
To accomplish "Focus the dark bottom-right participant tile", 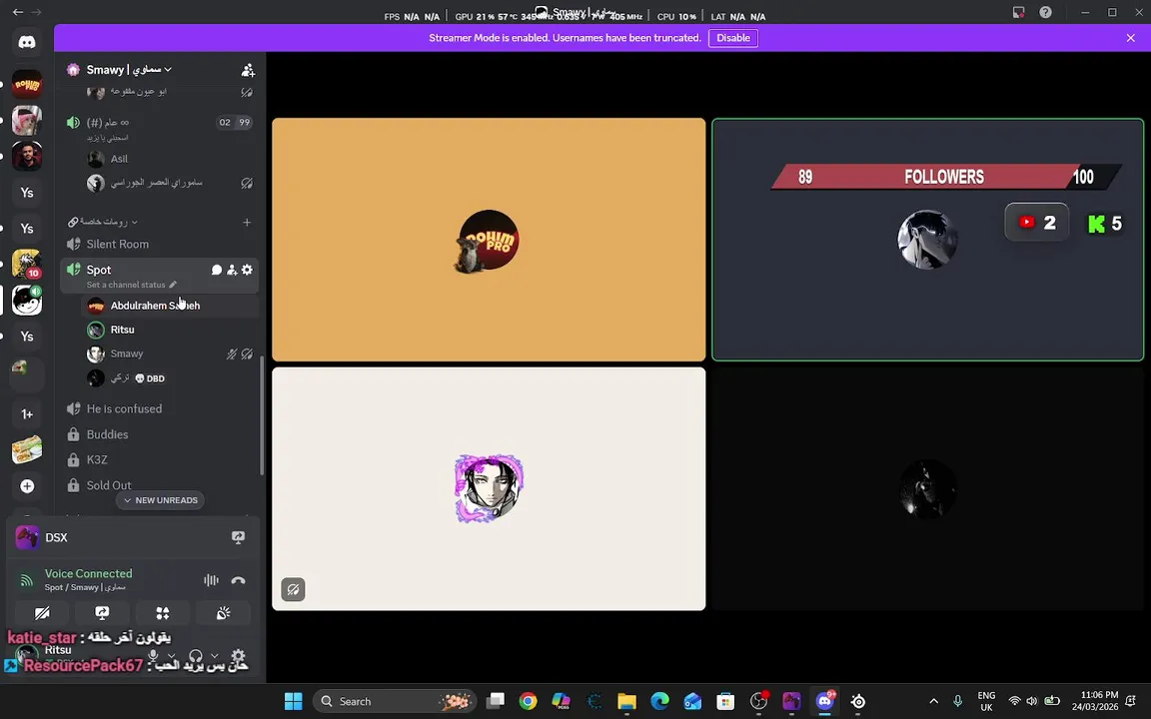I will [x=928, y=488].
